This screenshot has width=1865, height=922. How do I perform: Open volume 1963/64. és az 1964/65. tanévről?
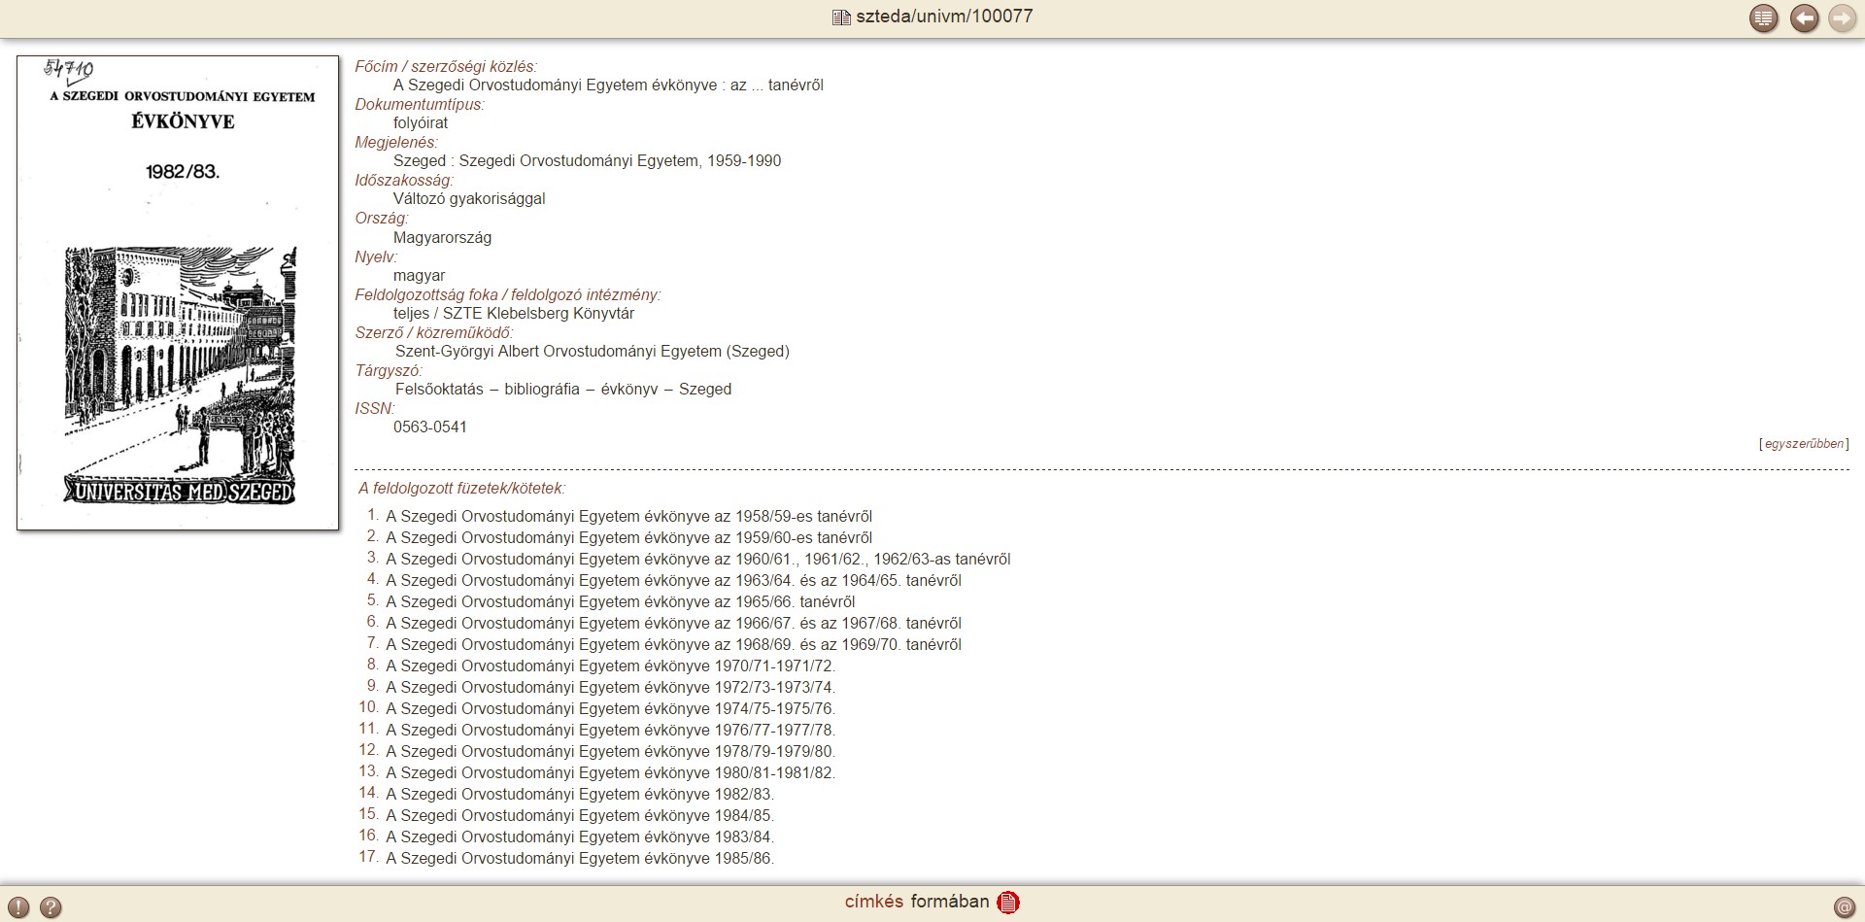pos(673,581)
